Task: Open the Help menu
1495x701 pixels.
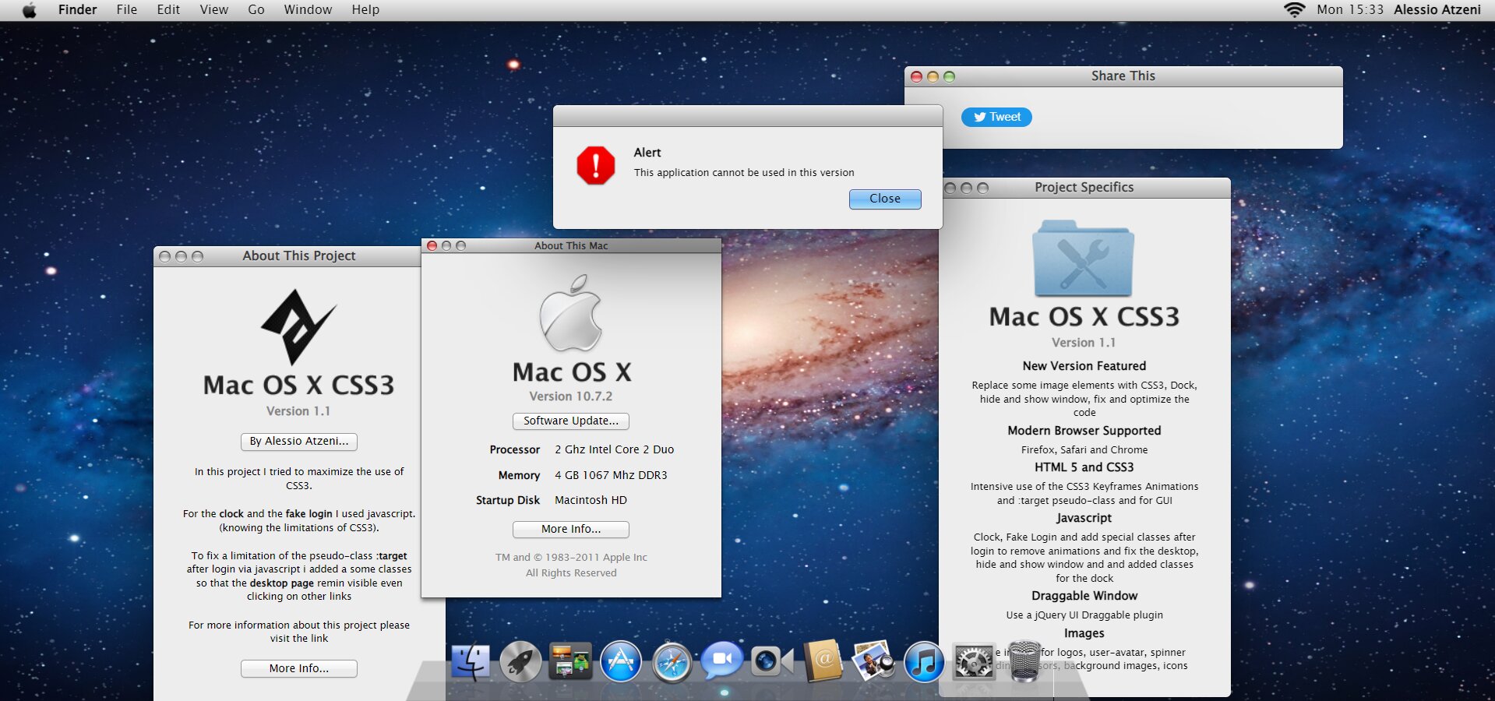Action: [365, 10]
